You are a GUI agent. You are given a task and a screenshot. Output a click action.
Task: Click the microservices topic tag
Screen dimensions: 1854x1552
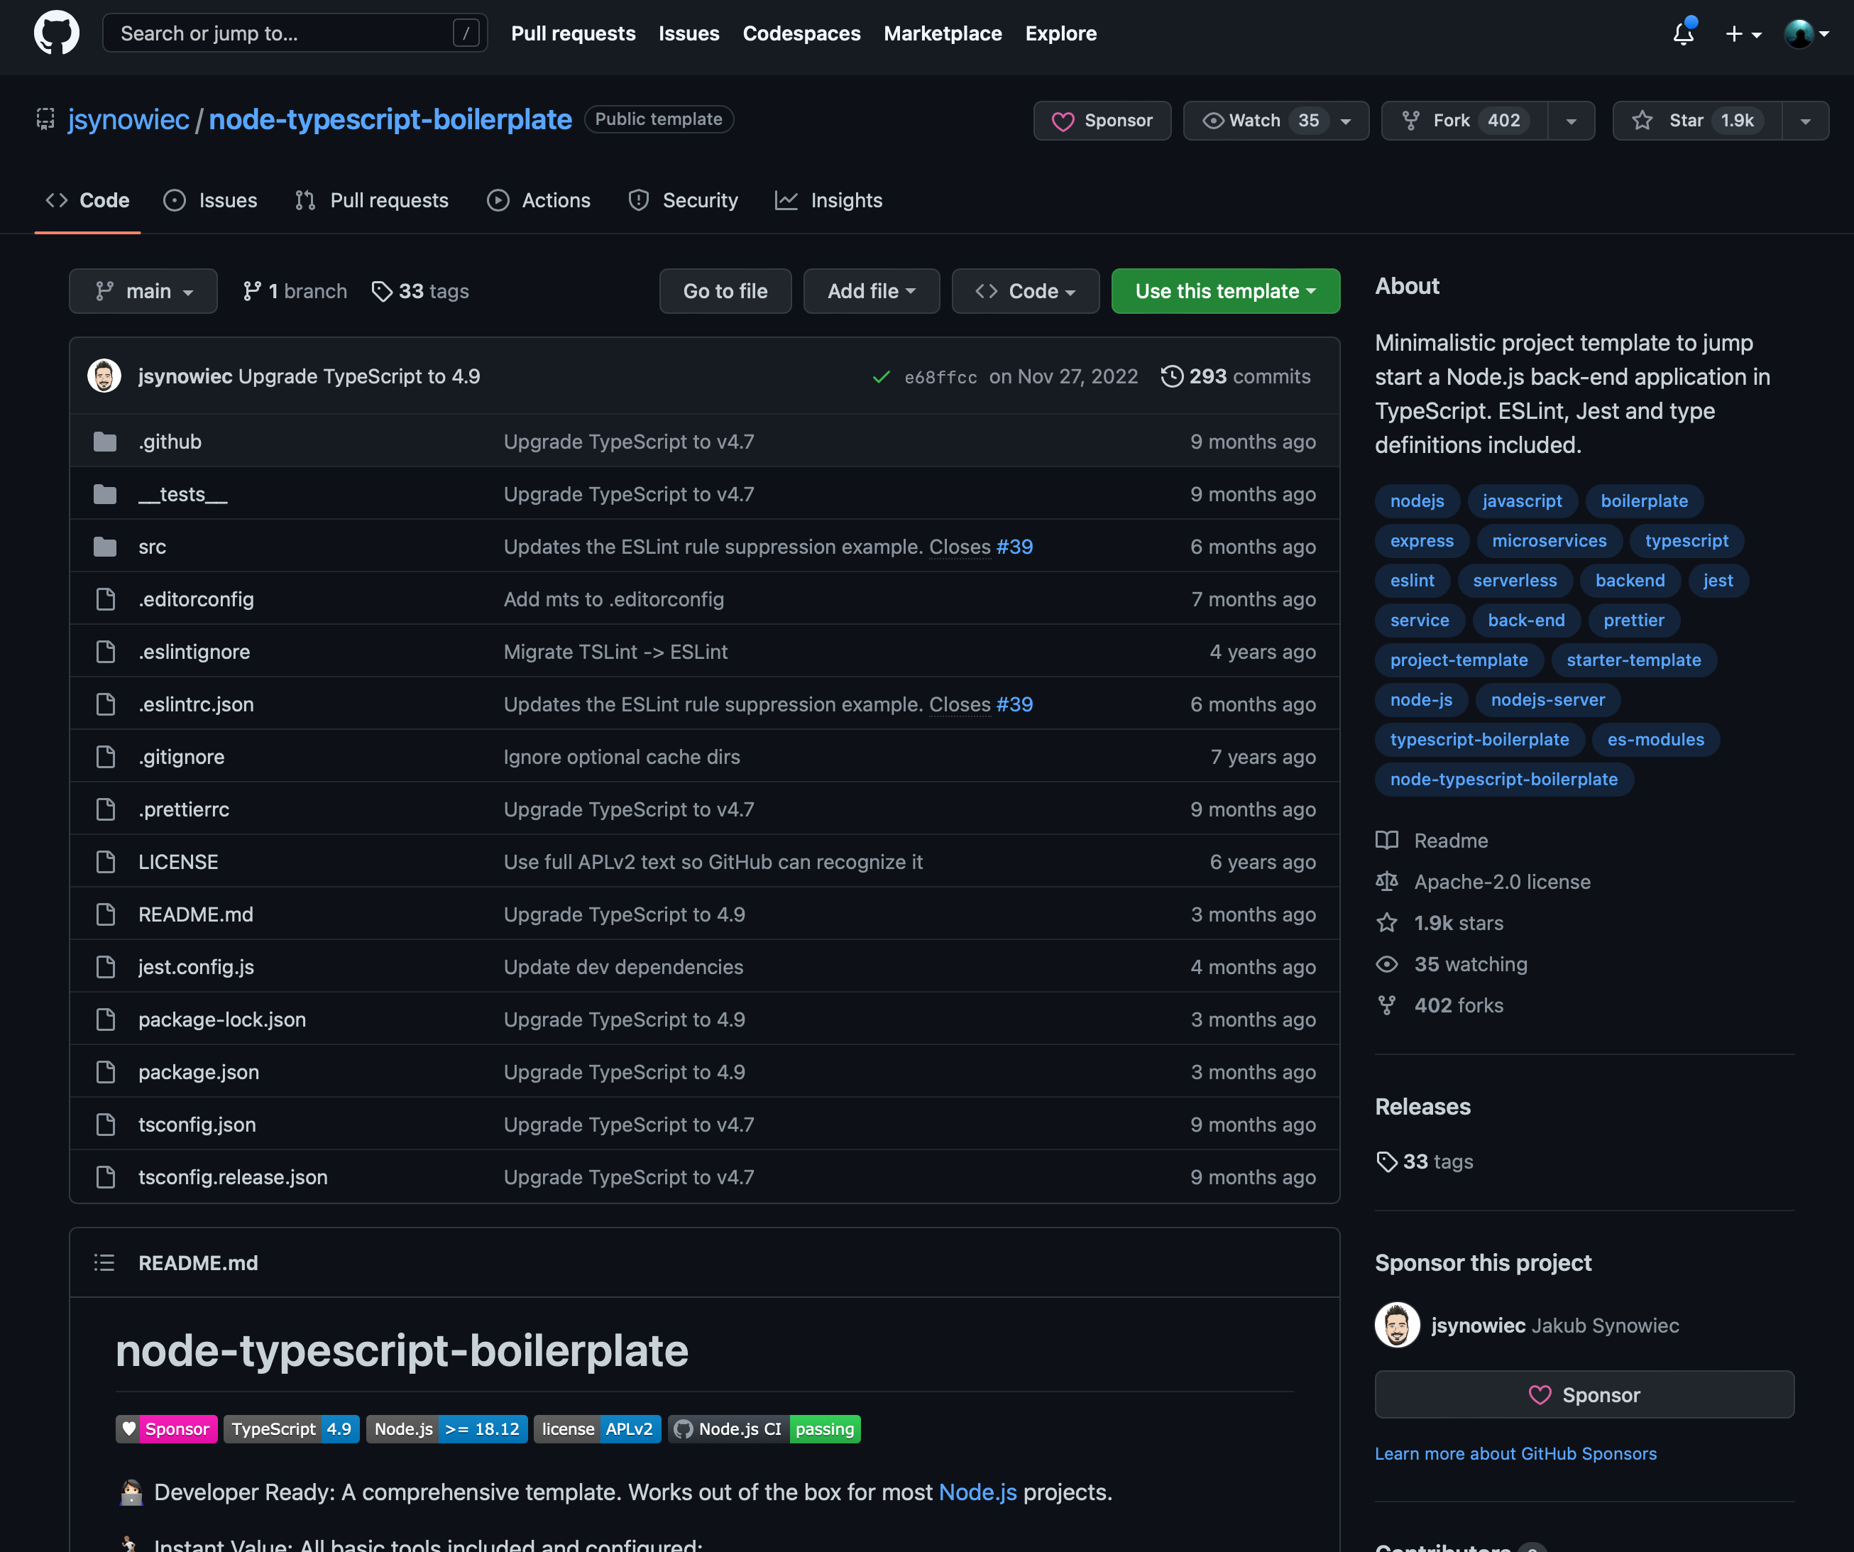click(1549, 540)
